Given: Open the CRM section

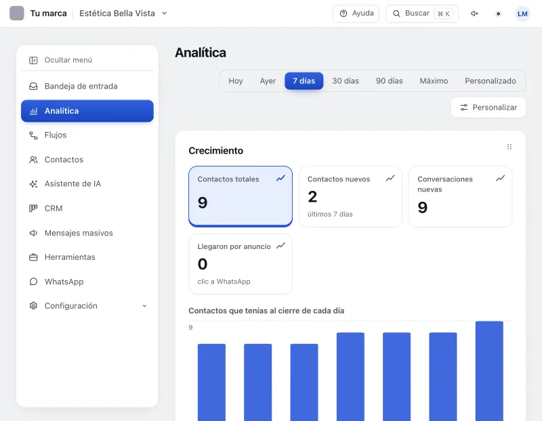Looking at the screenshot, I should (x=87, y=208).
